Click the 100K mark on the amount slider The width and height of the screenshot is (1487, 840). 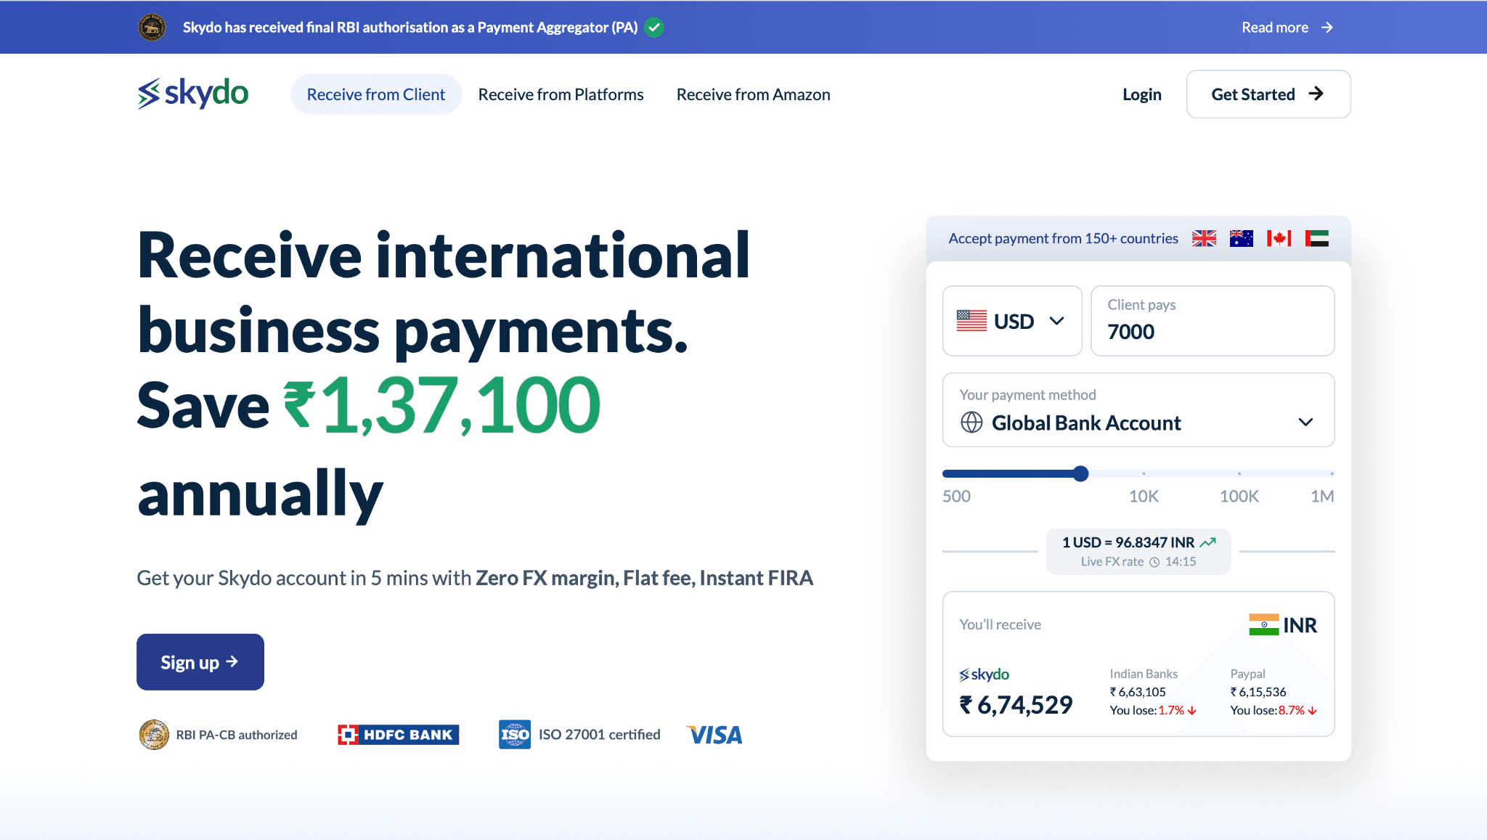(1239, 473)
